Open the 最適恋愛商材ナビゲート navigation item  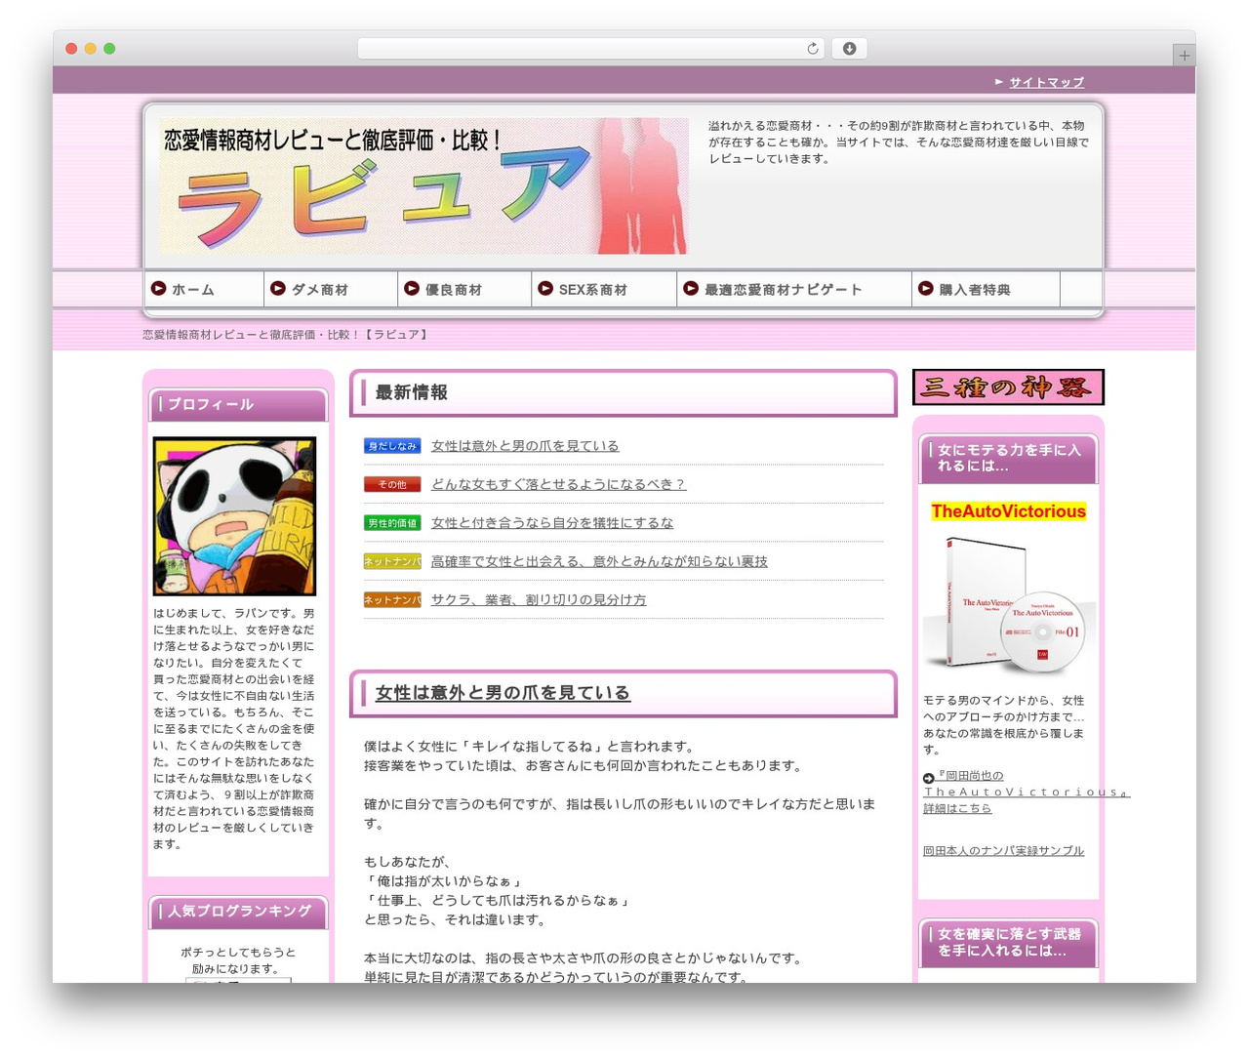coord(793,289)
